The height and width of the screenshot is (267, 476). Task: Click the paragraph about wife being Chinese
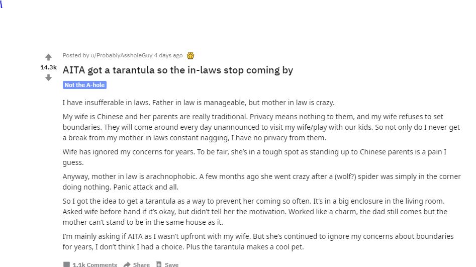click(x=261, y=128)
